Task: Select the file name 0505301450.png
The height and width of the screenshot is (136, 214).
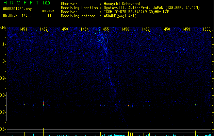Action: point(17,9)
